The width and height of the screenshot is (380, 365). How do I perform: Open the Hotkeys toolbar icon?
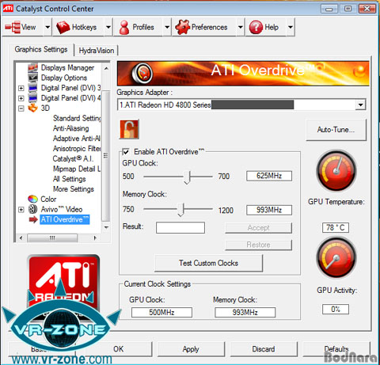pyautogui.click(x=63, y=27)
